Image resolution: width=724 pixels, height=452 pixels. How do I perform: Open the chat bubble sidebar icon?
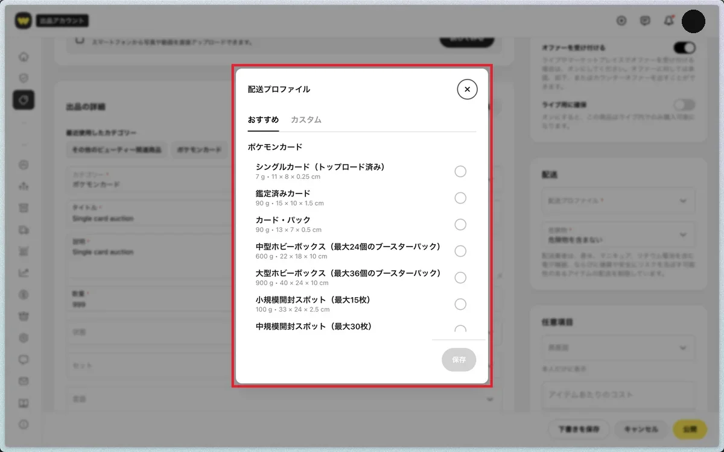point(24,360)
